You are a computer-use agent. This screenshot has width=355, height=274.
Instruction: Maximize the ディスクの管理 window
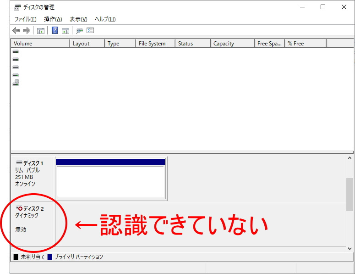pyautogui.click(x=323, y=7)
